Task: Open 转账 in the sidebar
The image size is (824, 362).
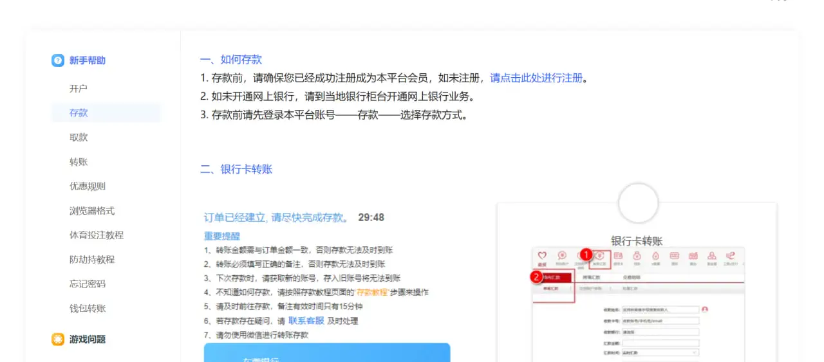Action: [x=79, y=161]
